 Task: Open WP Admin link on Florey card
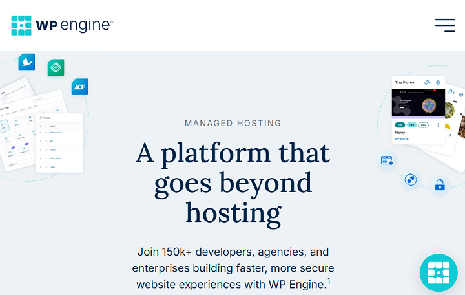tap(402, 138)
